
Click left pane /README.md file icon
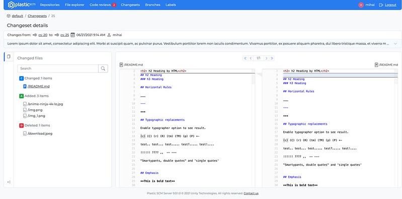[x=122, y=65]
